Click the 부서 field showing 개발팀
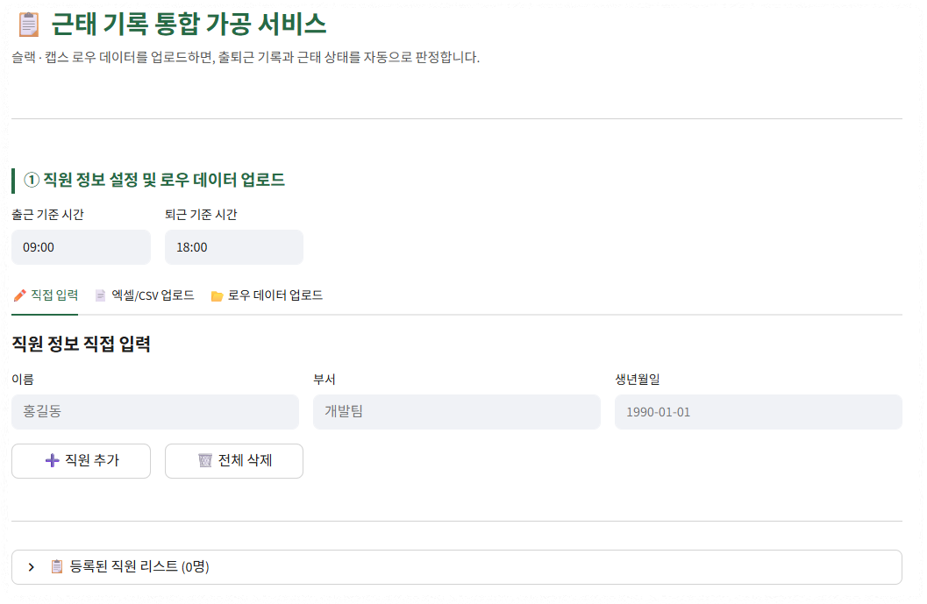This screenshot has width=927, height=604. point(456,412)
